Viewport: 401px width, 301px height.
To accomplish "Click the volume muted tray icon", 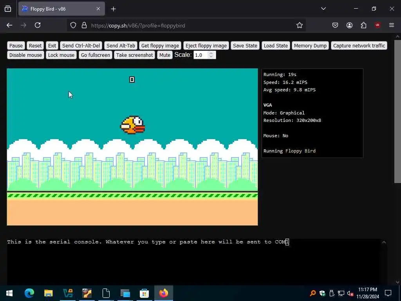I will coord(350,293).
